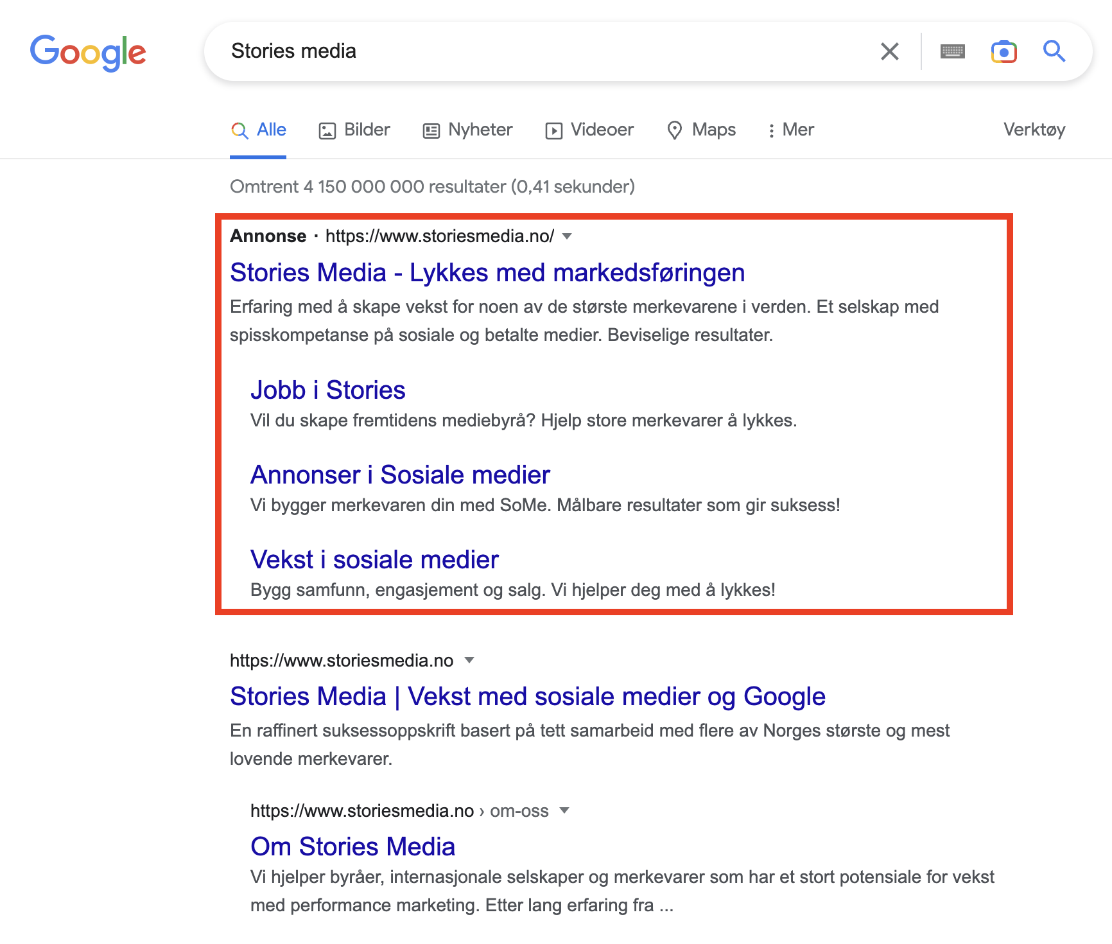
Task: Open the 'Om Stories Media' result
Action: pos(352,847)
